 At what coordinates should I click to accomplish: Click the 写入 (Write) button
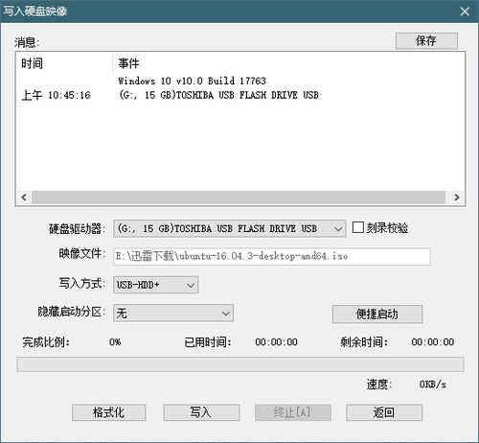201,412
